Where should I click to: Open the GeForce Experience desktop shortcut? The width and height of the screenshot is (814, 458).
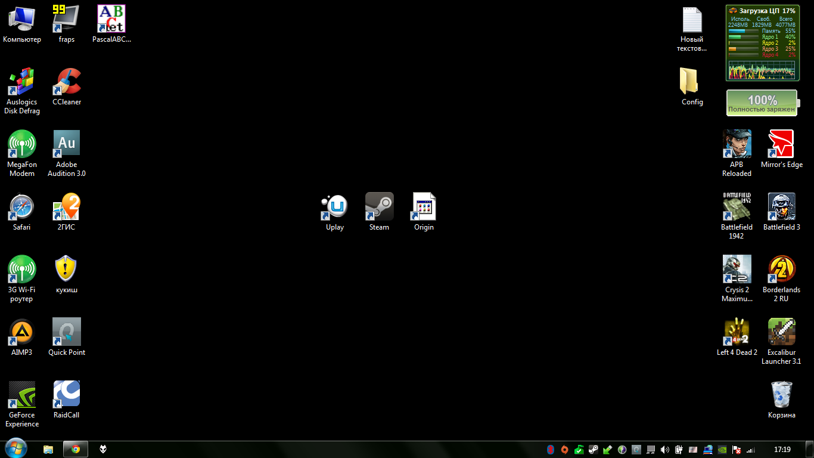pos(22,404)
